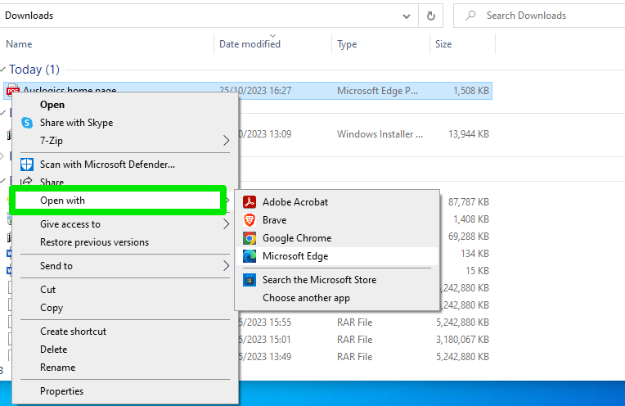625x406 pixels.
Task: Click the Skype icon in context menu
Action: [26, 123]
